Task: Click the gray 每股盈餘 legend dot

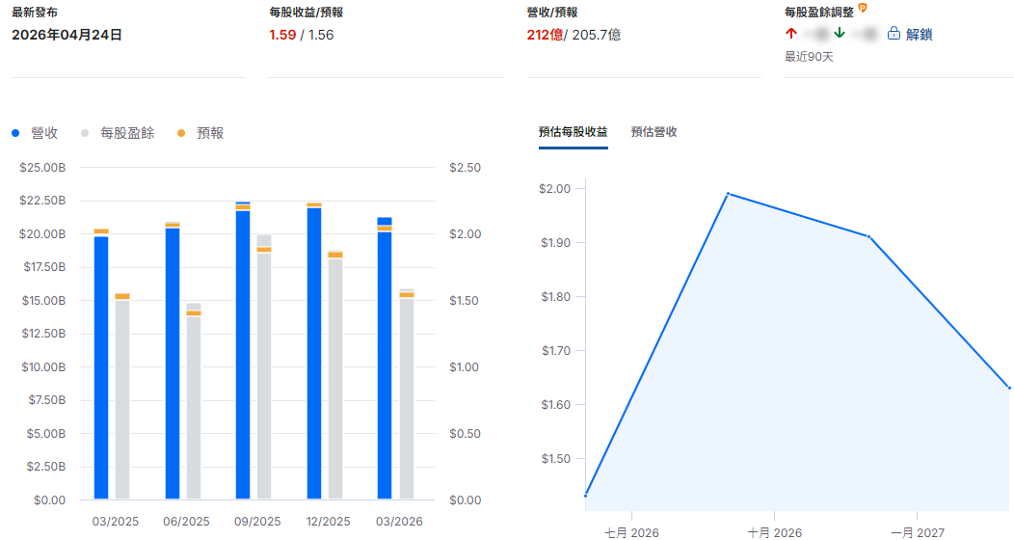Action: tap(85, 133)
